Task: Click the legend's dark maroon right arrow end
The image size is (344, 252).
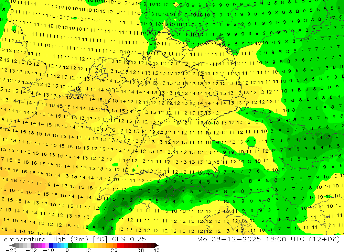Action: pos(156,245)
